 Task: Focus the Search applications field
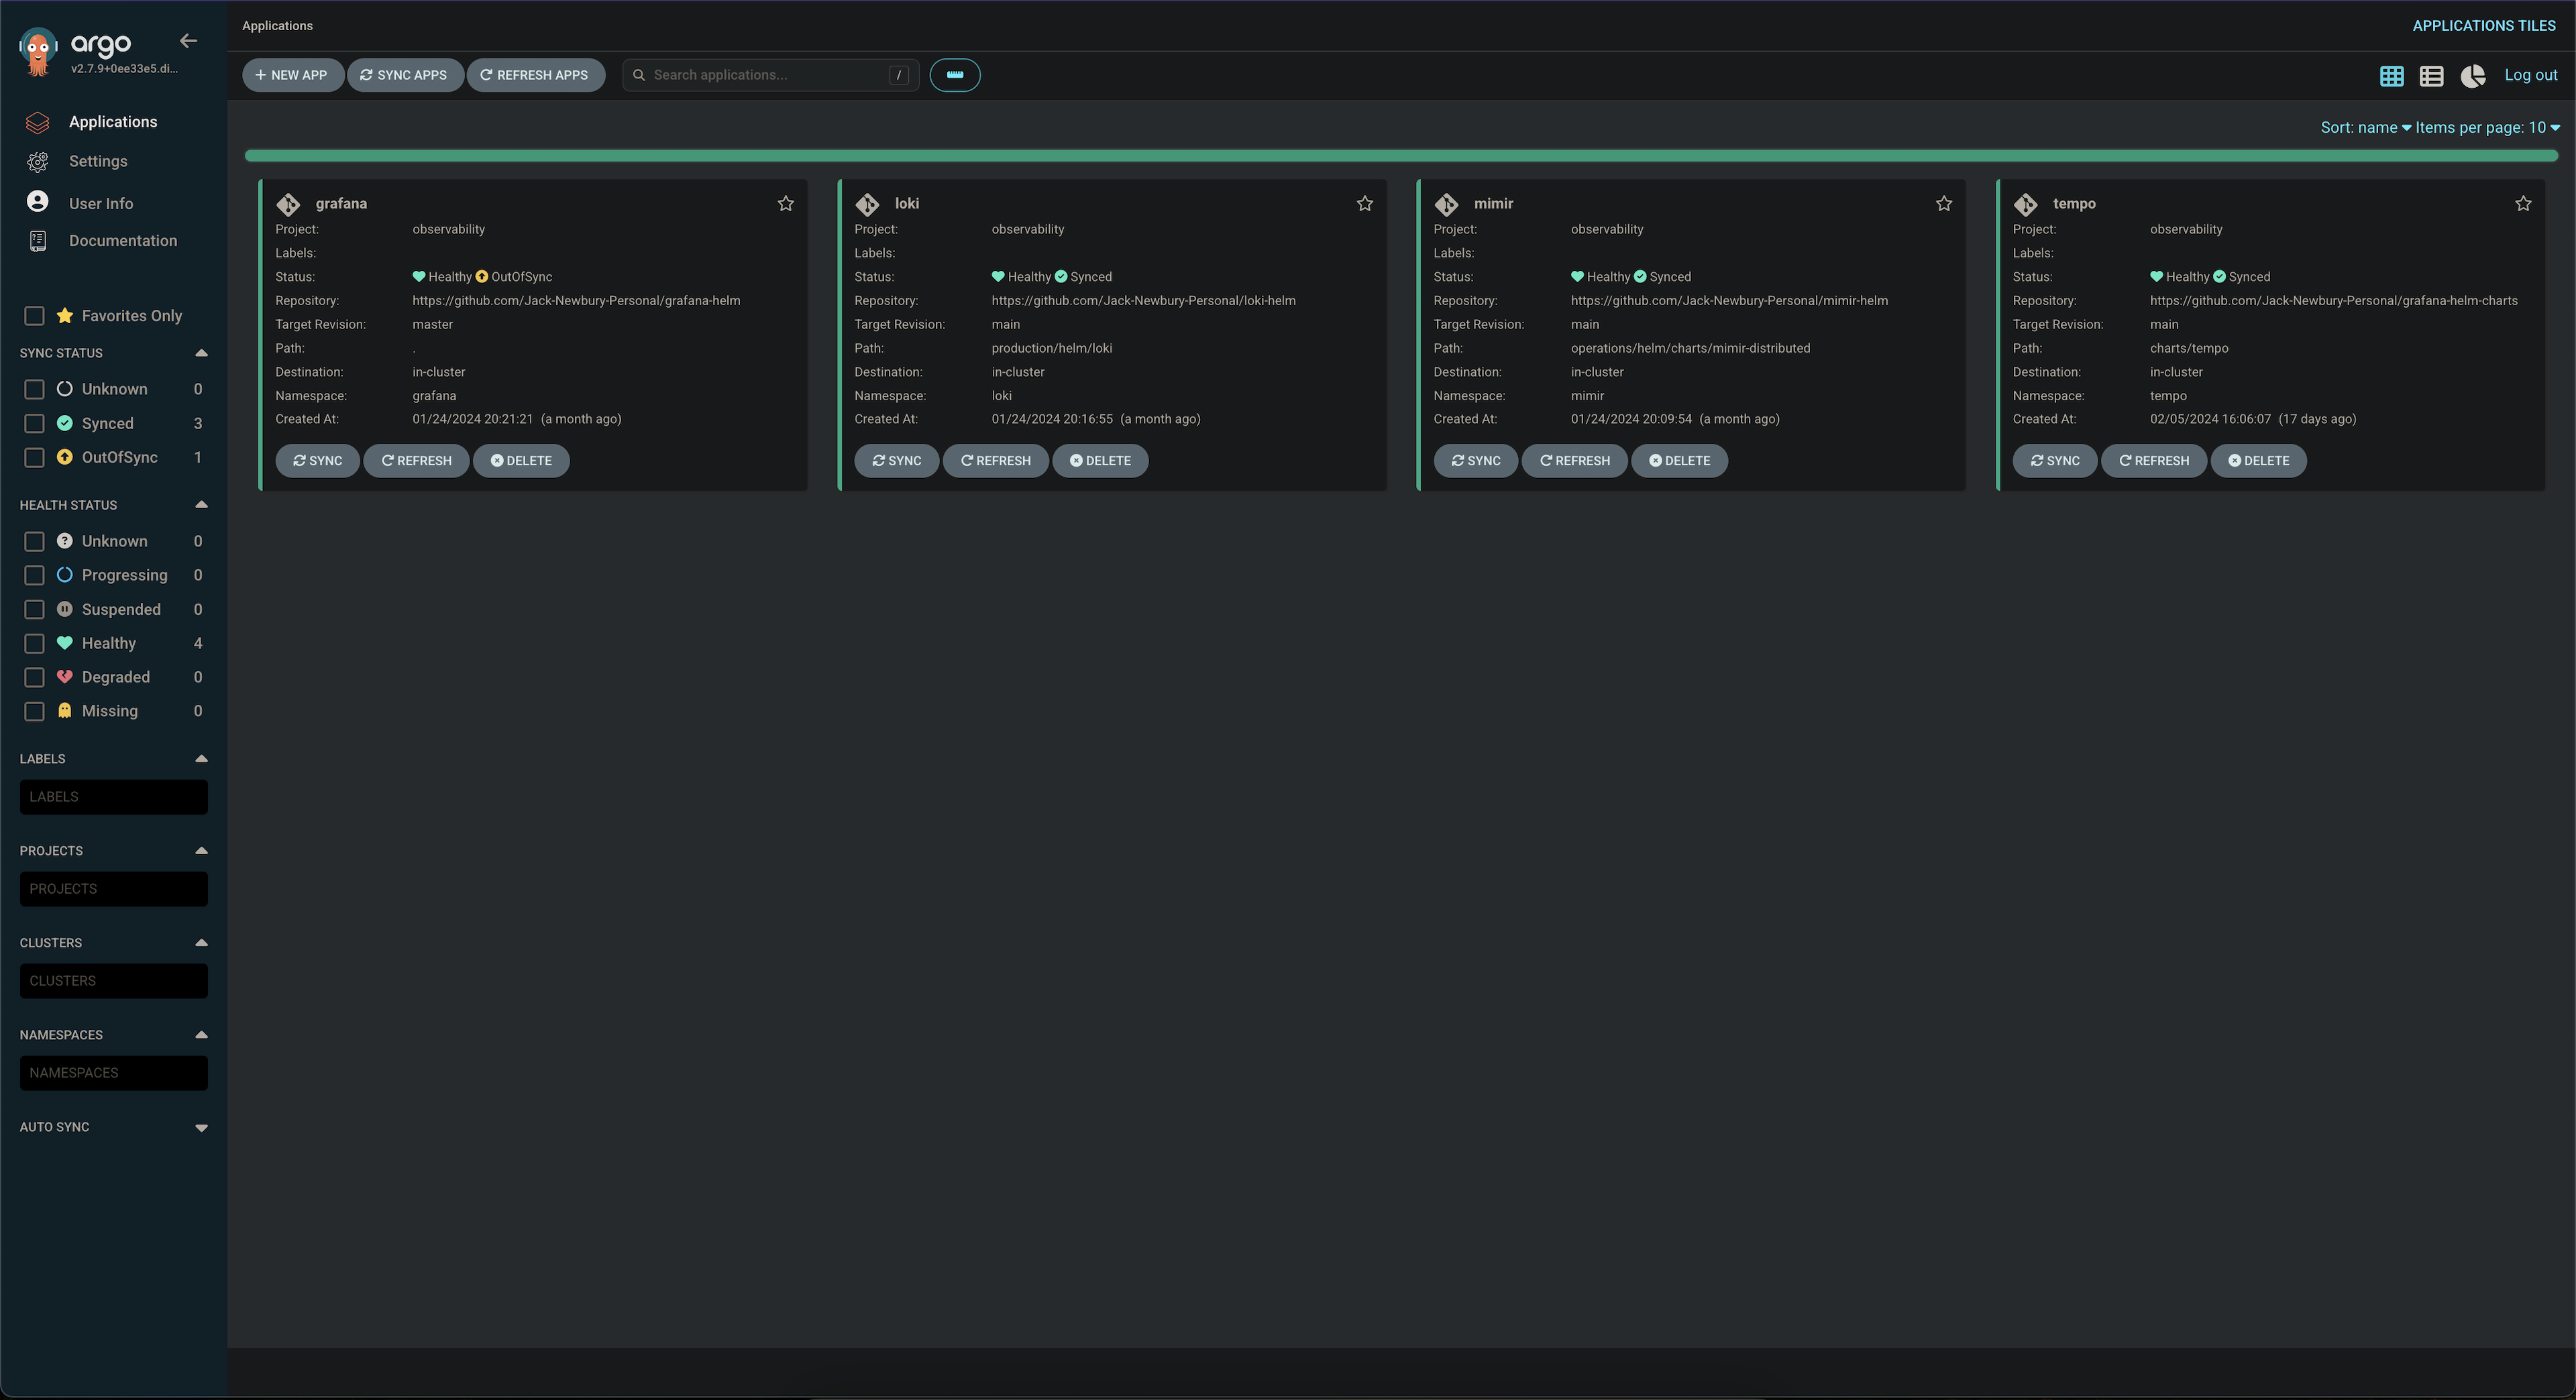[x=770, y=75]
